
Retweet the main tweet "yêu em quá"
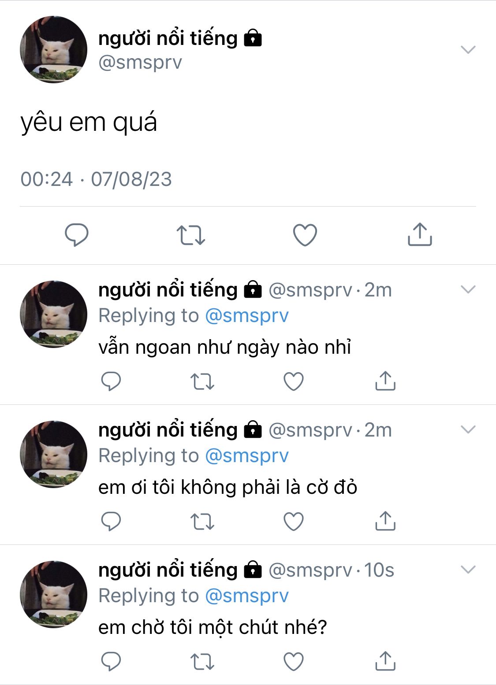191,234
